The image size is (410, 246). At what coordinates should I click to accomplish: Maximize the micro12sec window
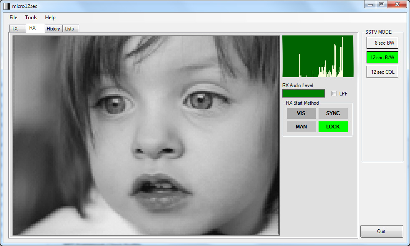pyautogui.click(x=382, y=5)
